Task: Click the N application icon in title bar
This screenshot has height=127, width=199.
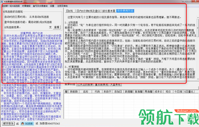Action: point(2,2)
